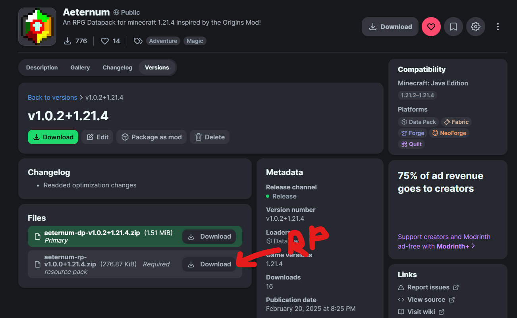Switch to the Changelog tab
Image resolution: width=517 pixels, height=318 pixels.
[x=117, y=67]
